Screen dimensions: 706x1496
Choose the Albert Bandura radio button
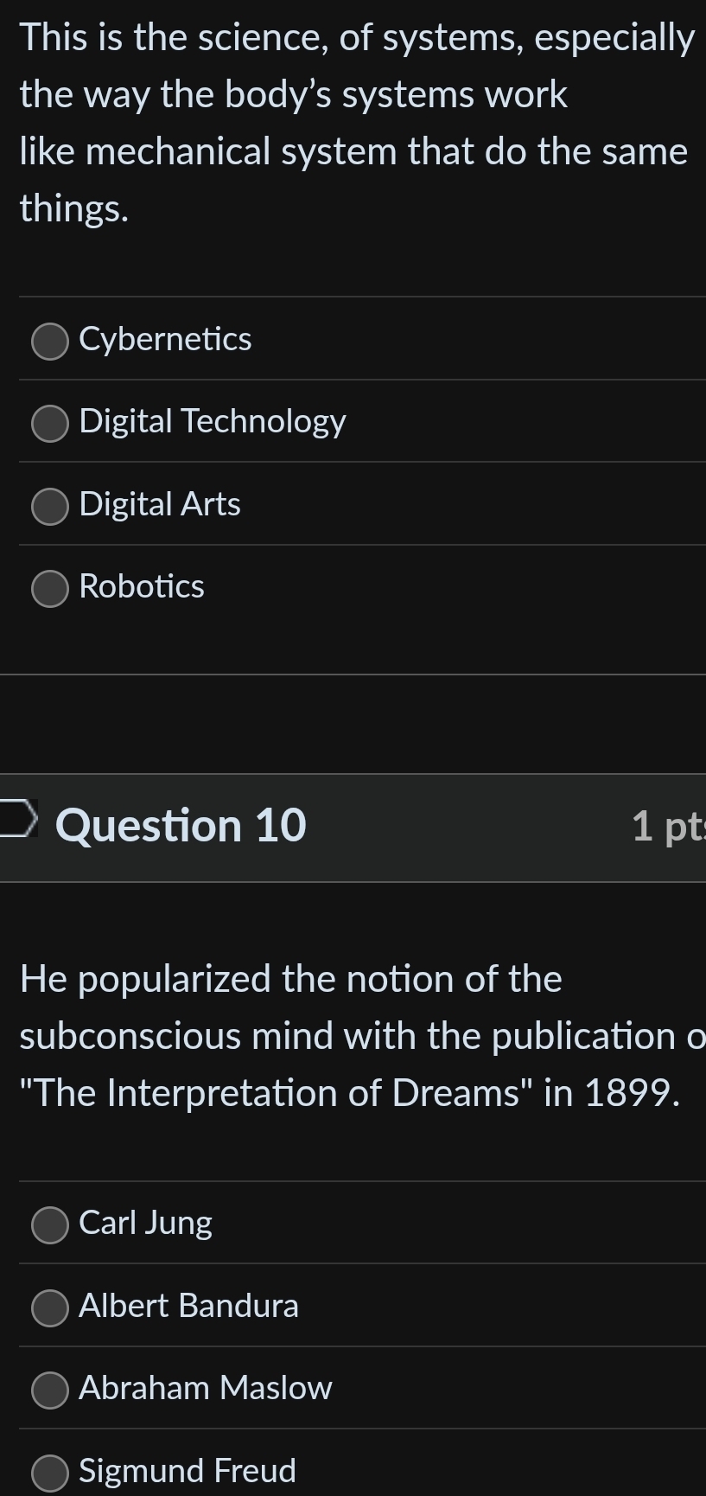50,1307
